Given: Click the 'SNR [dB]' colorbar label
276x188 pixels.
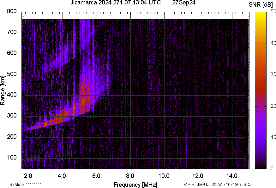Looking at the screenshot, I should [x=261, y=5].
